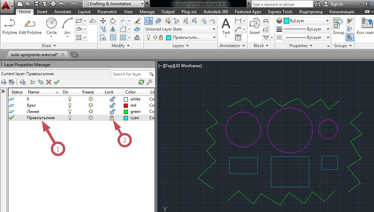Screen dimensions: 374x212
Task: Click the New Property Filter icon
Action: point(4,82)
